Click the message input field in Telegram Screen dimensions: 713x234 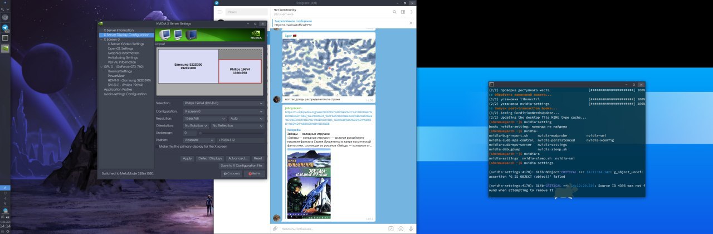point(331,228)
